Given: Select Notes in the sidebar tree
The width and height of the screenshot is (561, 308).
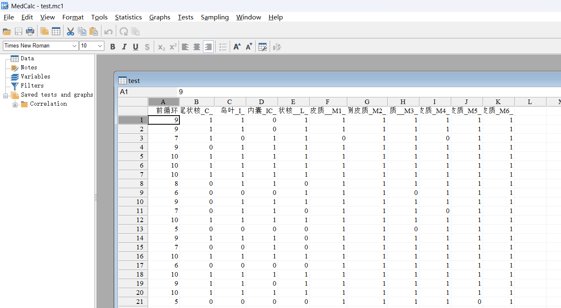Looking at the screenshot, I should pyautogui.click(x=29, y=68).
